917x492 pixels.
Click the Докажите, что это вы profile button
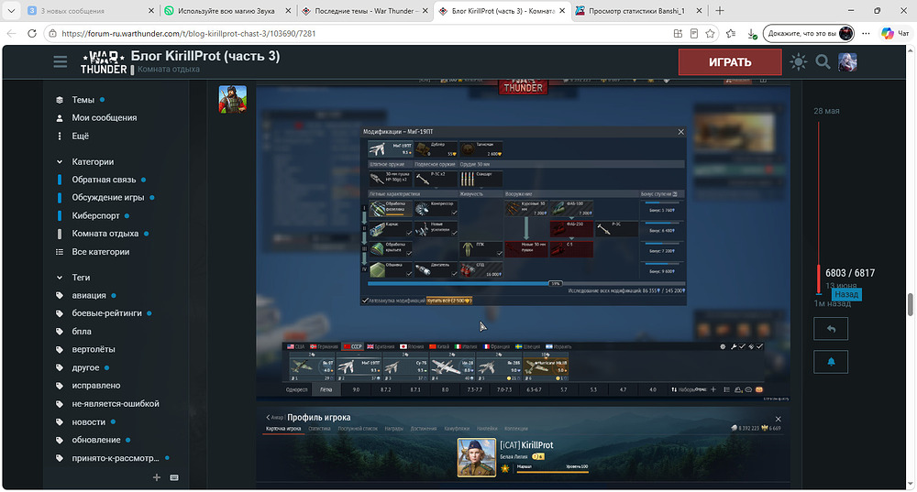(809, 33)
